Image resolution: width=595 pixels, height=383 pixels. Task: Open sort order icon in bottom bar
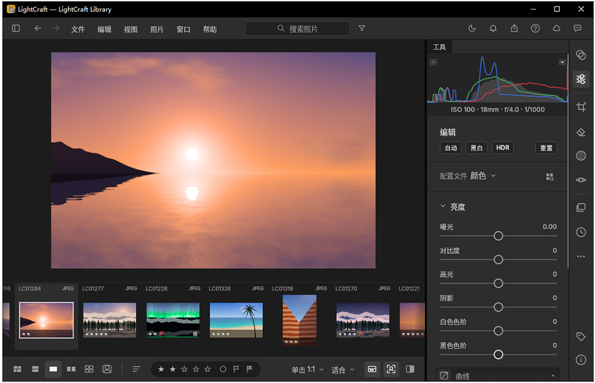(136, 369)
